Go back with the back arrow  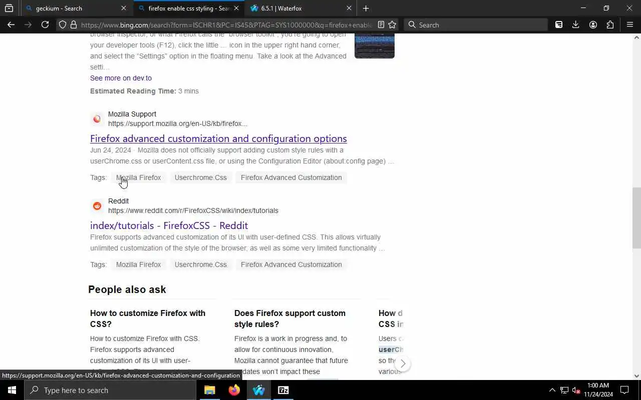[x=11, y=24]
